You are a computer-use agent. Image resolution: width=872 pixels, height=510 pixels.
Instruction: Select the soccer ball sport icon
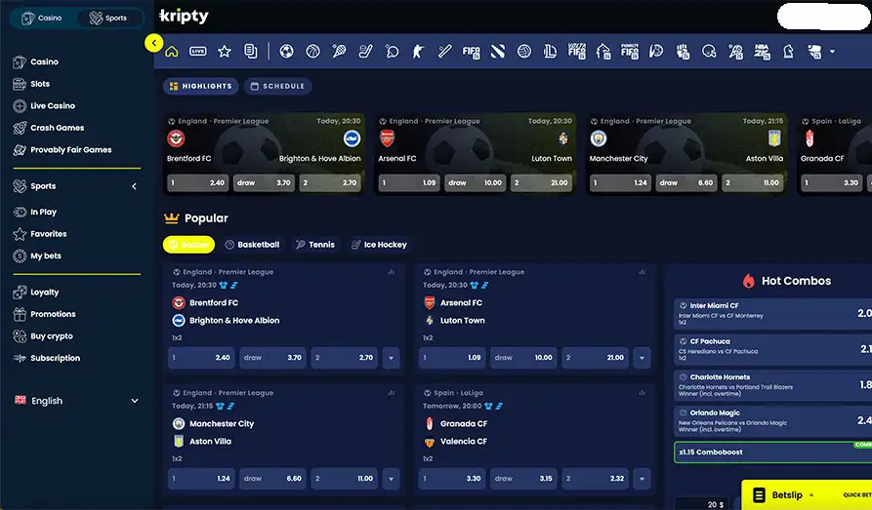click(286, 52)
